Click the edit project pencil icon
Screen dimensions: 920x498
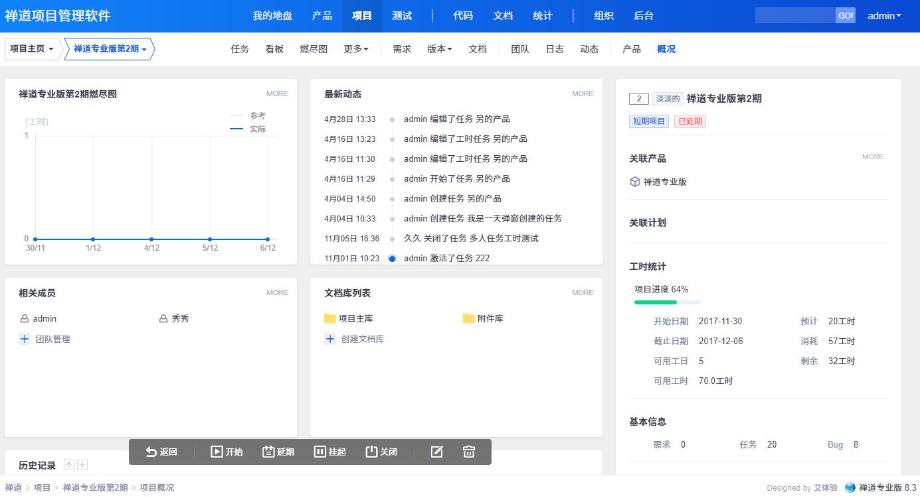point(436,452)
